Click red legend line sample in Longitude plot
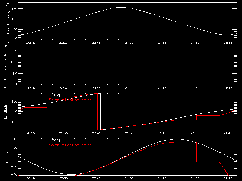This screenshot has height=181, width=242. click(x=34, y=101)
